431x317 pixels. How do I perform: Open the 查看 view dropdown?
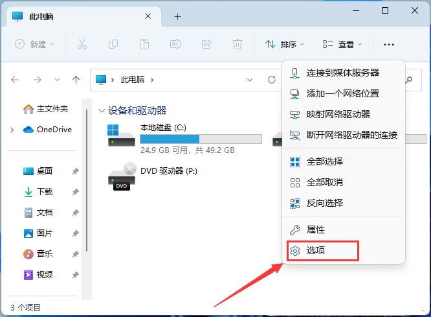point(342,44)
